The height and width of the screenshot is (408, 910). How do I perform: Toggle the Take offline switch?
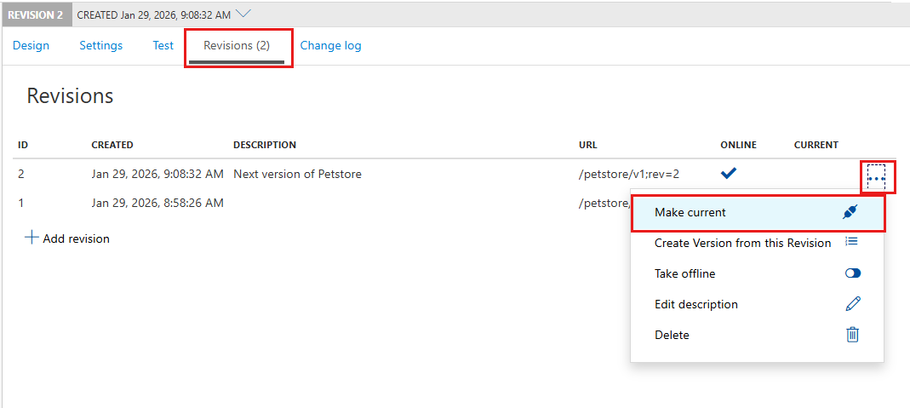(852, 273)
